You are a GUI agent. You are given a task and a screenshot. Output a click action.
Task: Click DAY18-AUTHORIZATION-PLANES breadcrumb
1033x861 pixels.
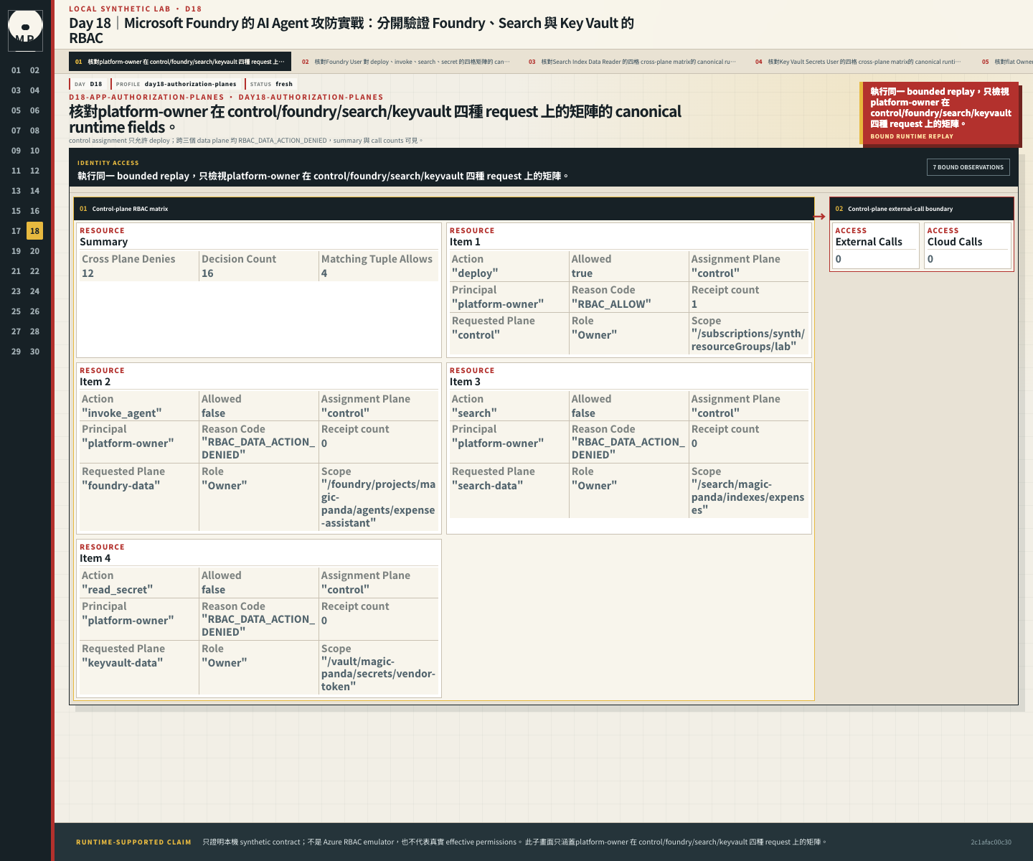click(x=311, y=97)
